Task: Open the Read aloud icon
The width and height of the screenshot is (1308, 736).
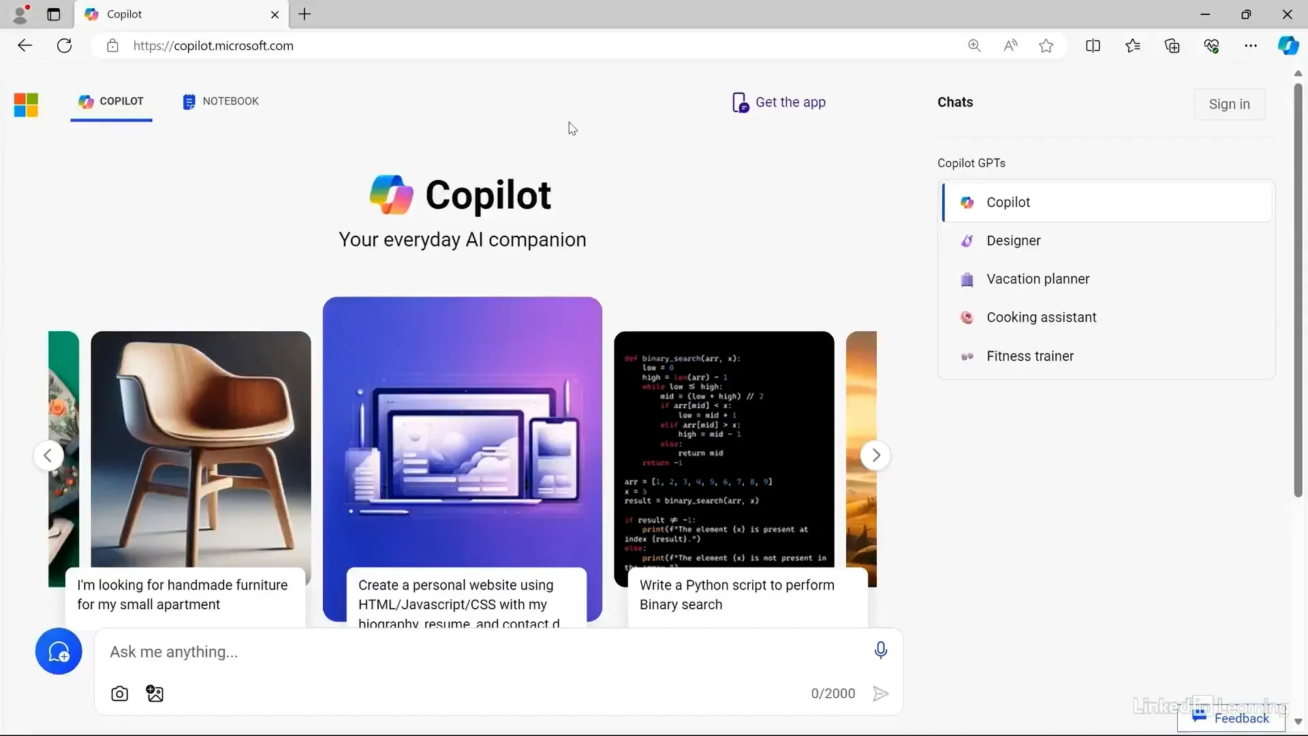Action: pyautogui.click(x=1010, y=46)
